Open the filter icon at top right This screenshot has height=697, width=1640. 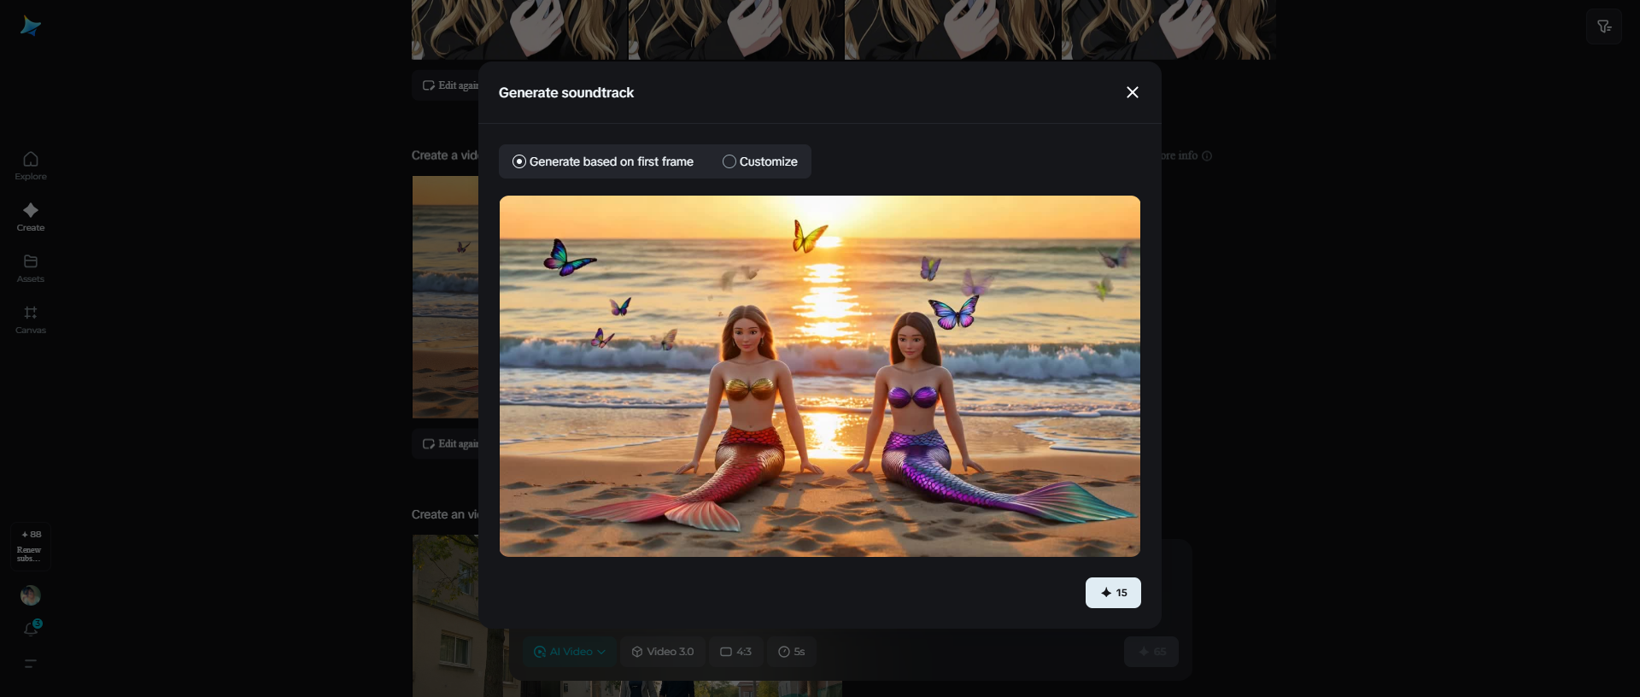(1604, 26)
